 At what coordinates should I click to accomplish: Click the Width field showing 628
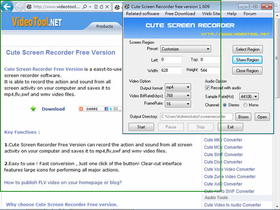click(171, 70)
